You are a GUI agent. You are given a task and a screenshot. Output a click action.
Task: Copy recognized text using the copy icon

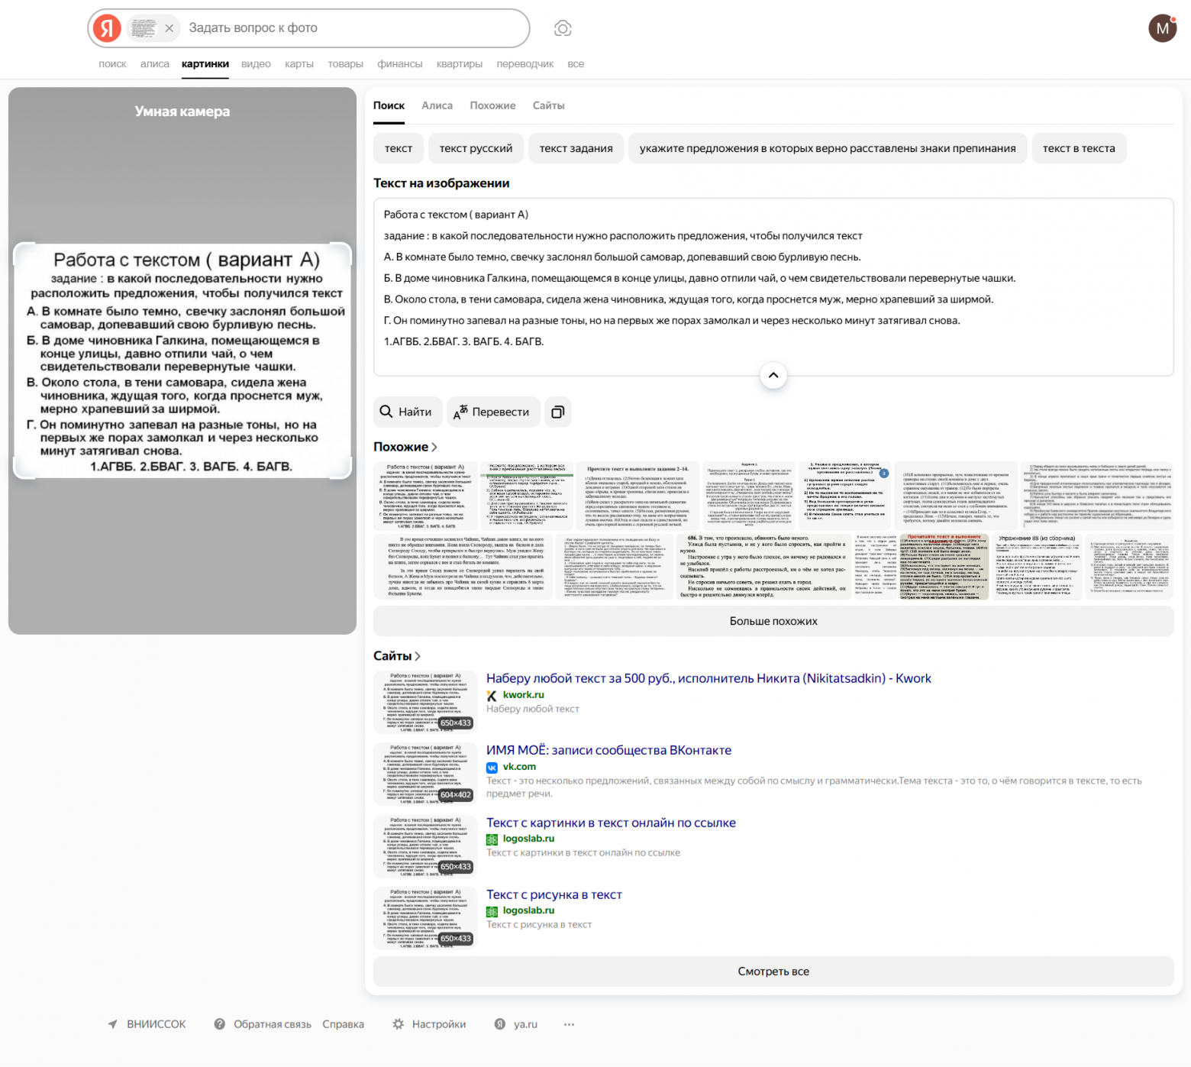point(558,412)
